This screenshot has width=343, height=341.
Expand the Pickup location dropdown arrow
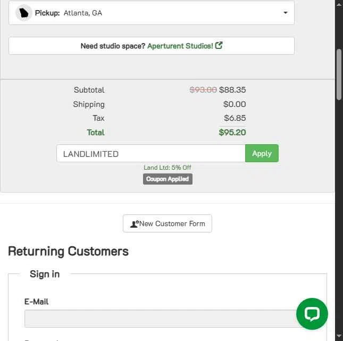[285, 13]
